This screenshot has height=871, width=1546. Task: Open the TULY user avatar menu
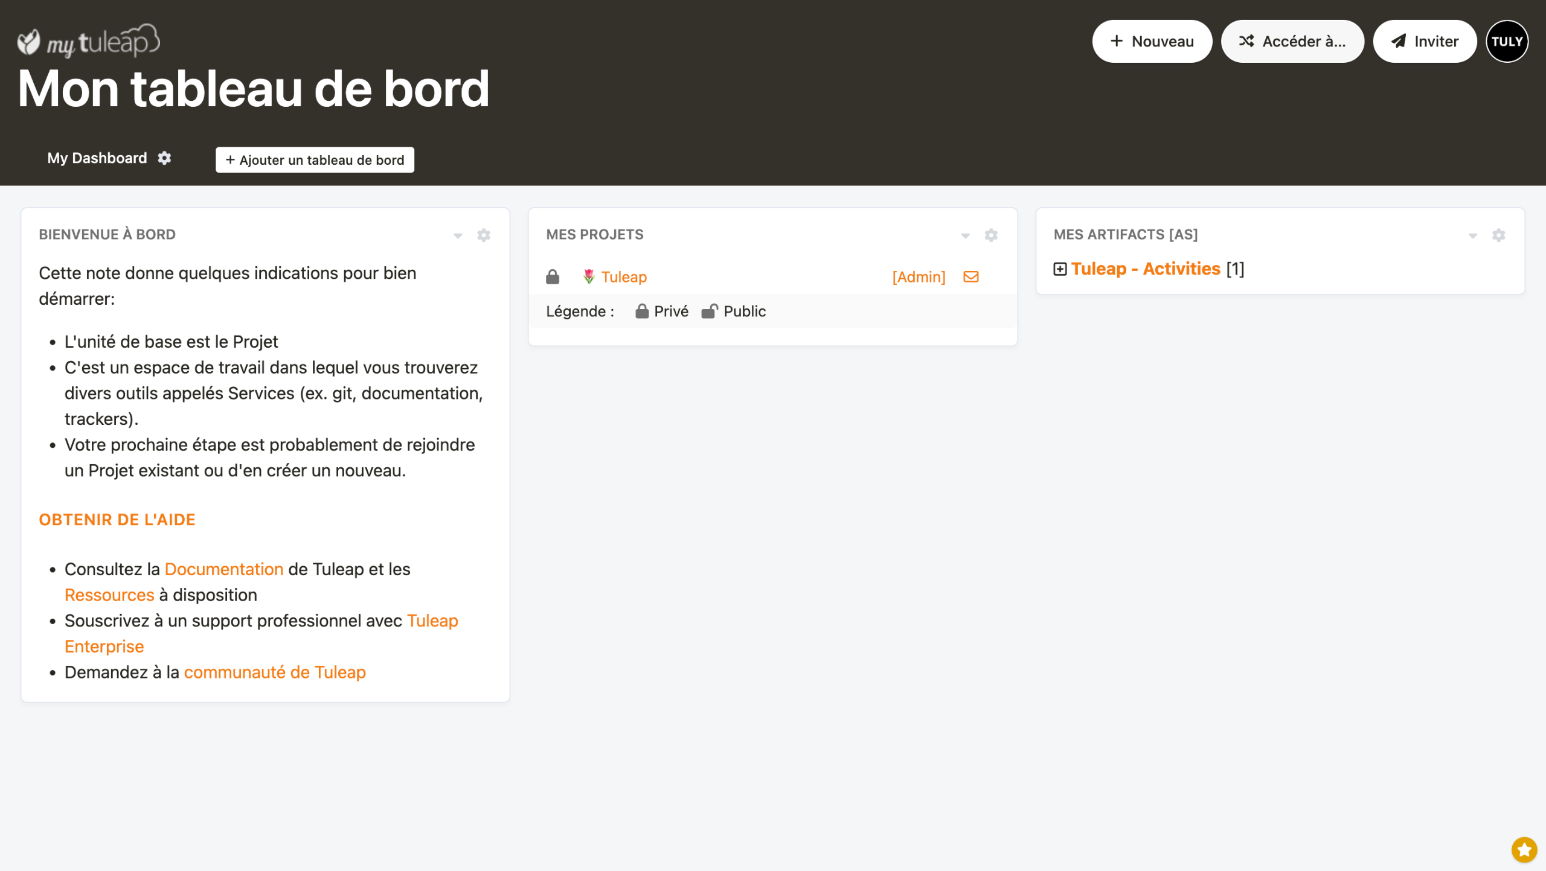click(x=1507, y=42)
